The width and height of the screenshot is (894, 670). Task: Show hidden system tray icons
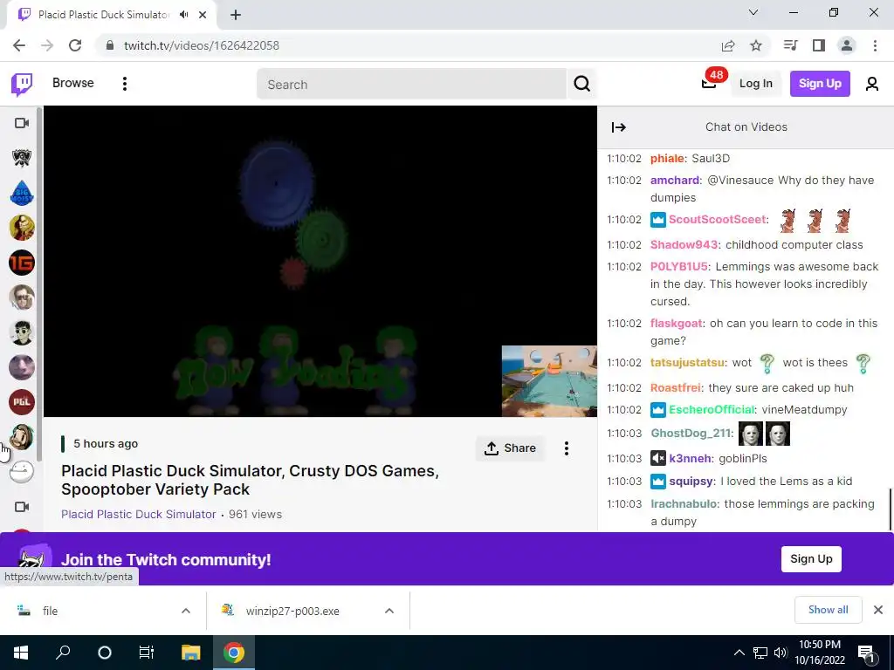tap(739, 653)
